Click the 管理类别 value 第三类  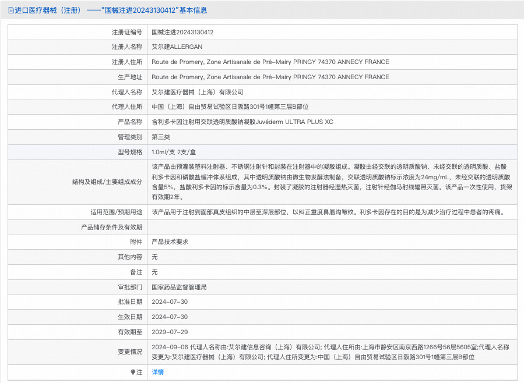(161, 137)
